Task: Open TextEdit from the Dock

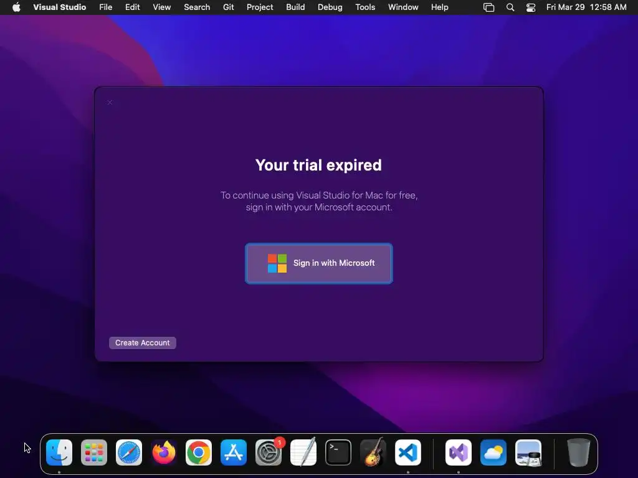Action: [303, 452]
